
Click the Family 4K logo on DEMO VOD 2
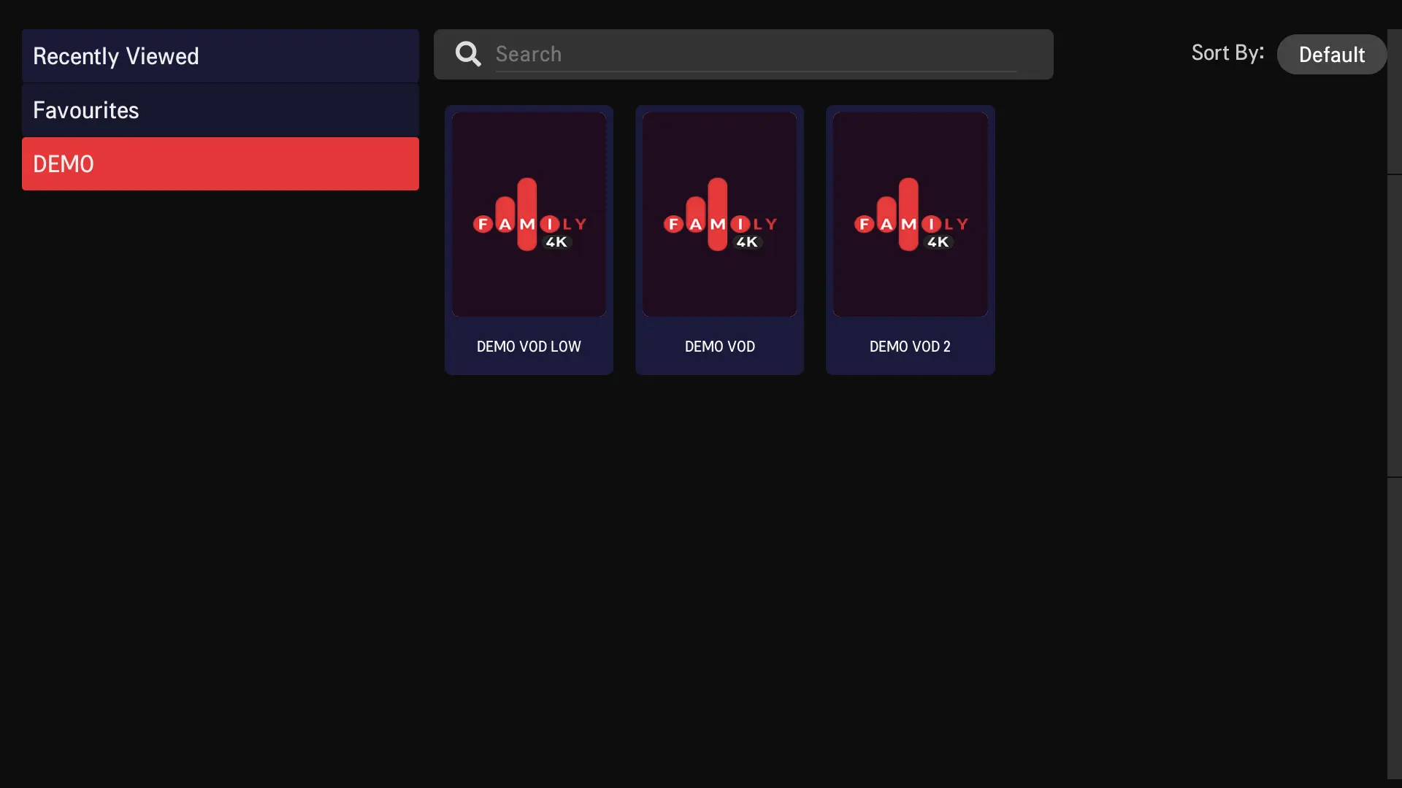[910, 215]
